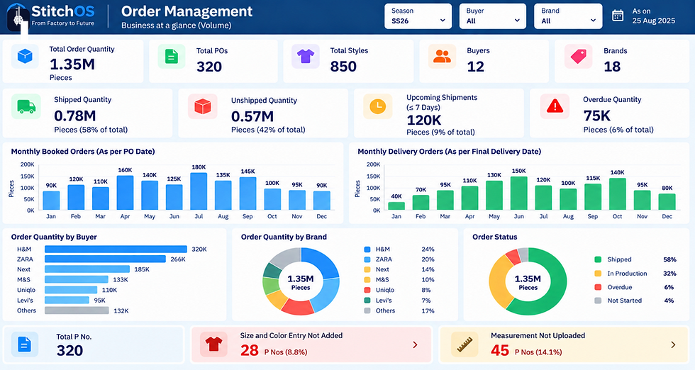Open the Measurement Not Uploaded card
The height and width of the screenshot is (370, 695).
[x=564, y=344]
